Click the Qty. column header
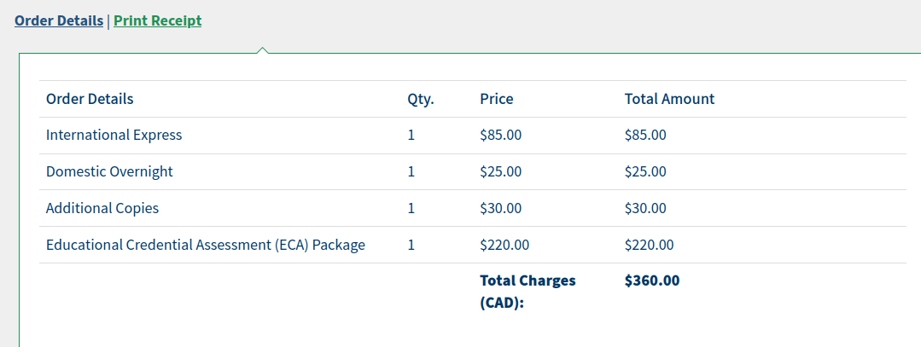The height and width of the screenshot is (347, 921). 421,99
